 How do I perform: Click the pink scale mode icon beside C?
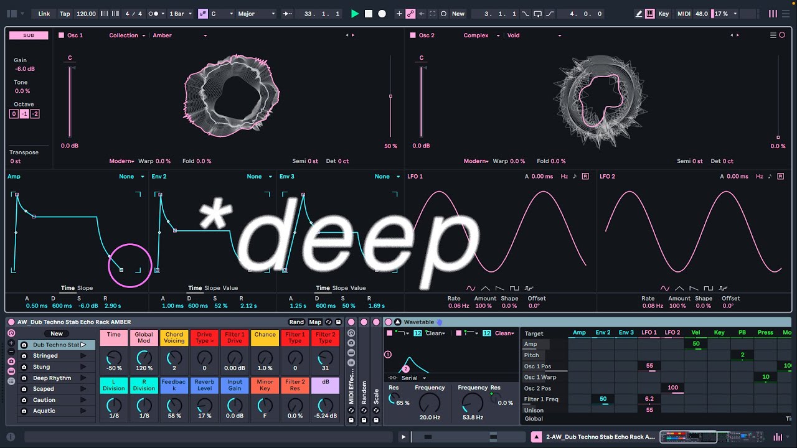203,14
